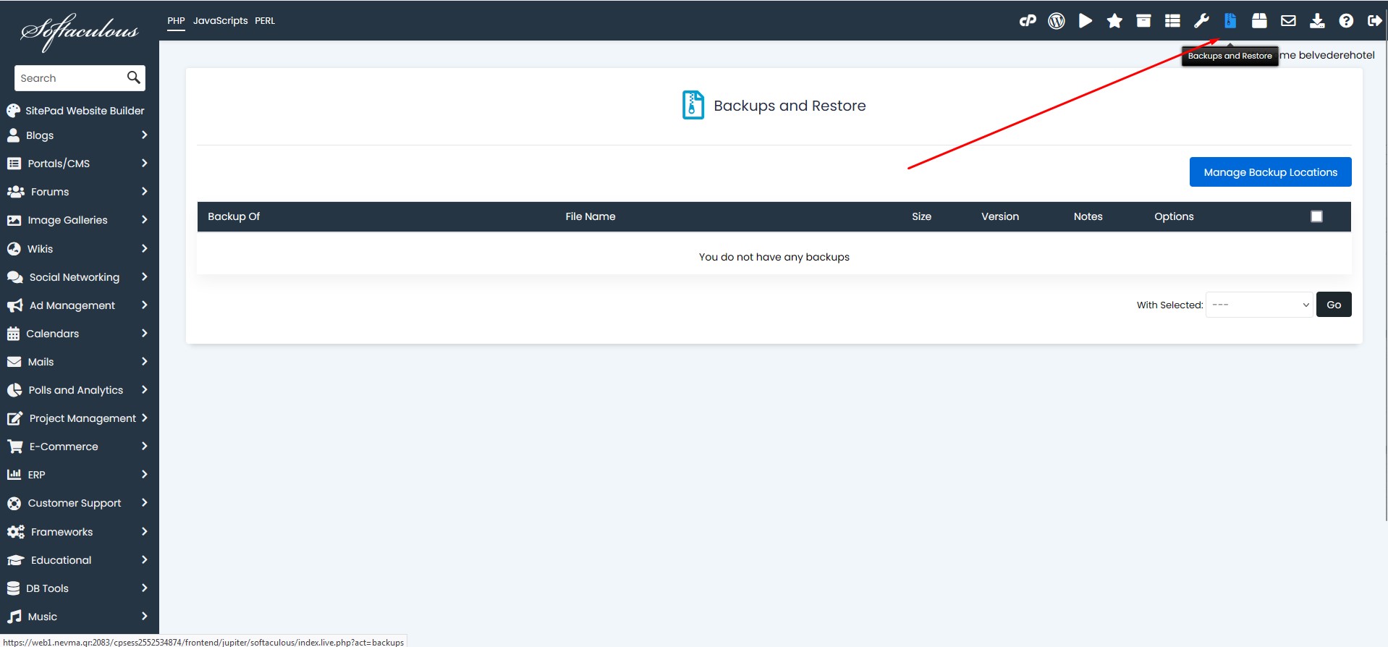Click Manage Backup Locations button
This screenshot has width=1388, height=647.
(x=1270, y=172)
